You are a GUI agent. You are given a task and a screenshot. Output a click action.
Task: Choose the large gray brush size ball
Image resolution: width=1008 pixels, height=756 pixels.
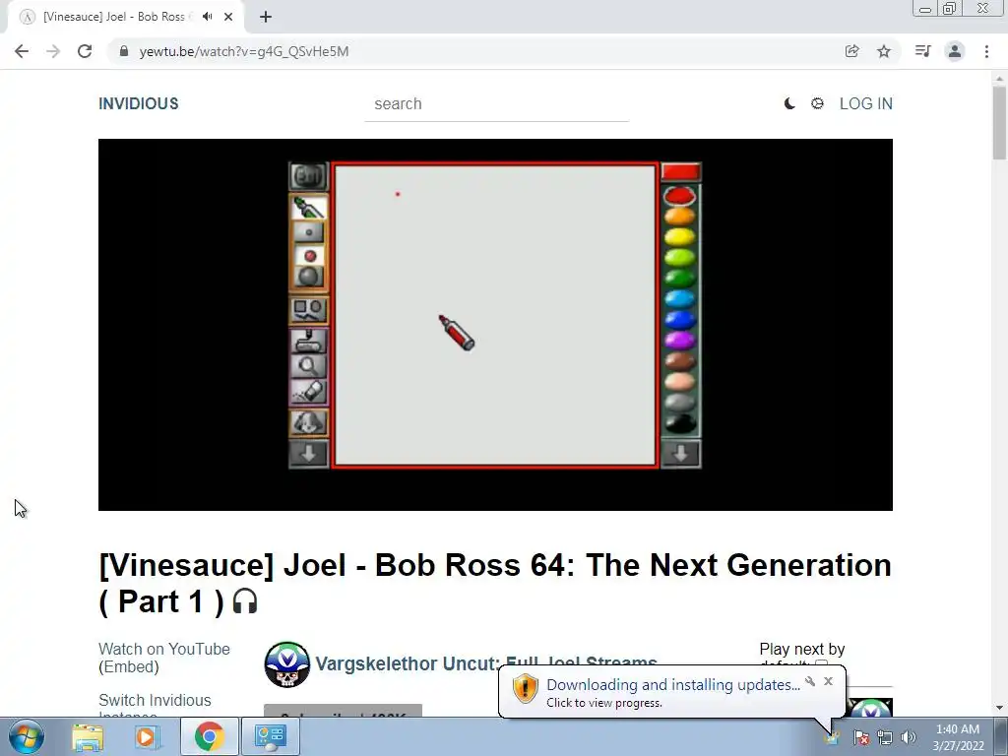coord(309,277)
